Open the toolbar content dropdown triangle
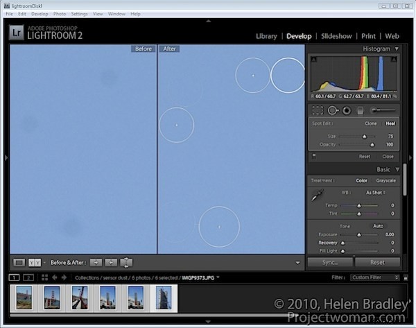 click(x=297, y=263)
